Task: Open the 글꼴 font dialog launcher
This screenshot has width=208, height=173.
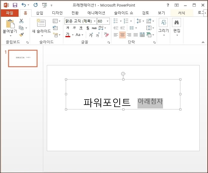Action: tap(109, 42)
